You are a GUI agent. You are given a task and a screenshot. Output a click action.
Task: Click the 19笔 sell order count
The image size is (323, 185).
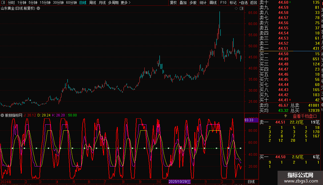click(315, 122)
